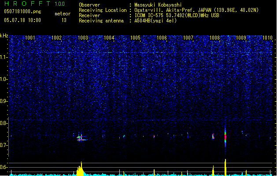Click the 1006 time axis marker
This screenshot has width=277, height=176.
point(162,38)
